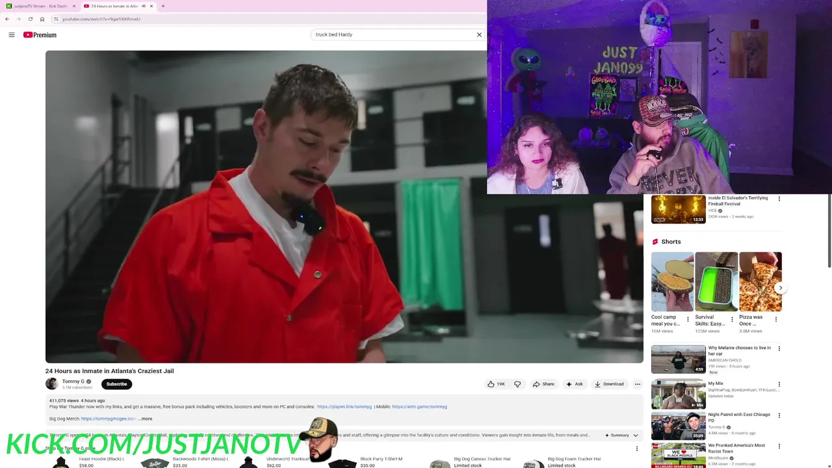
Task: Click the page vertical scrollbar
Action: [829, 231]
